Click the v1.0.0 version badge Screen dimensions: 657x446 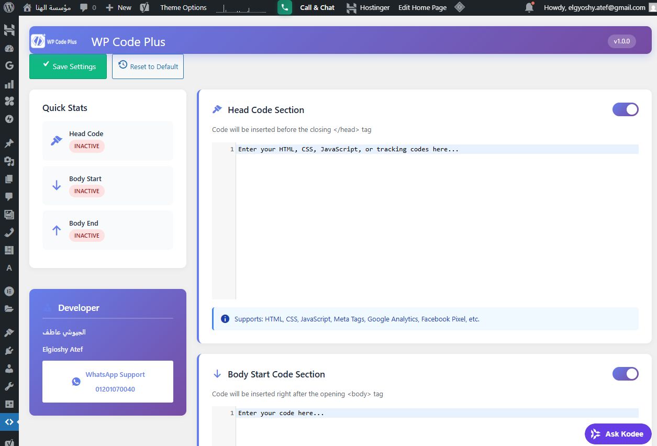[622, 41]
